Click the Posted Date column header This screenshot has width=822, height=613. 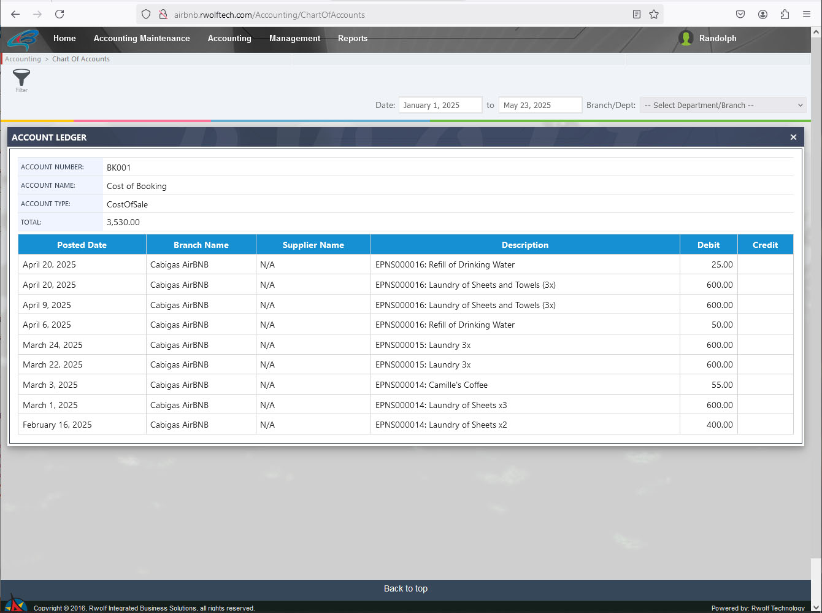coord(82,245)
